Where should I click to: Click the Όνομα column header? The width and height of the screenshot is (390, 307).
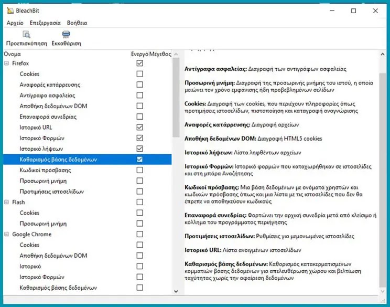[x=12, y=54]
